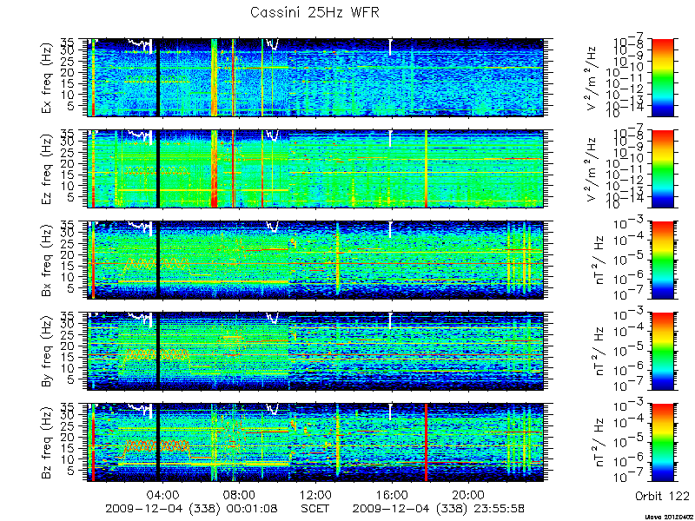Click the Bz freq (Hz) axis label
The height and width of the screenshot is (521, 695).
[47, 442]
